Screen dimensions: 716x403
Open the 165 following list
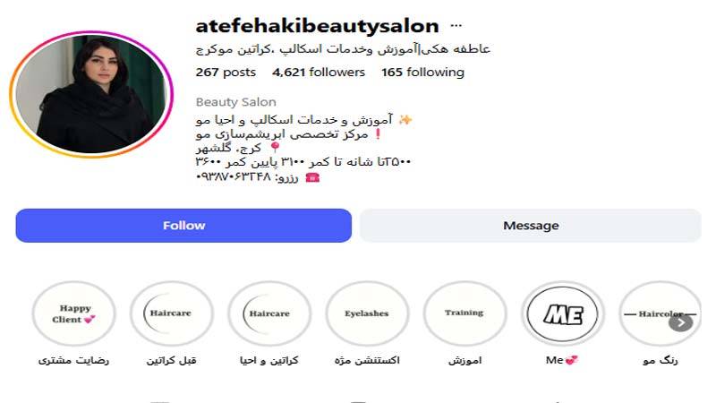[422, 73]
